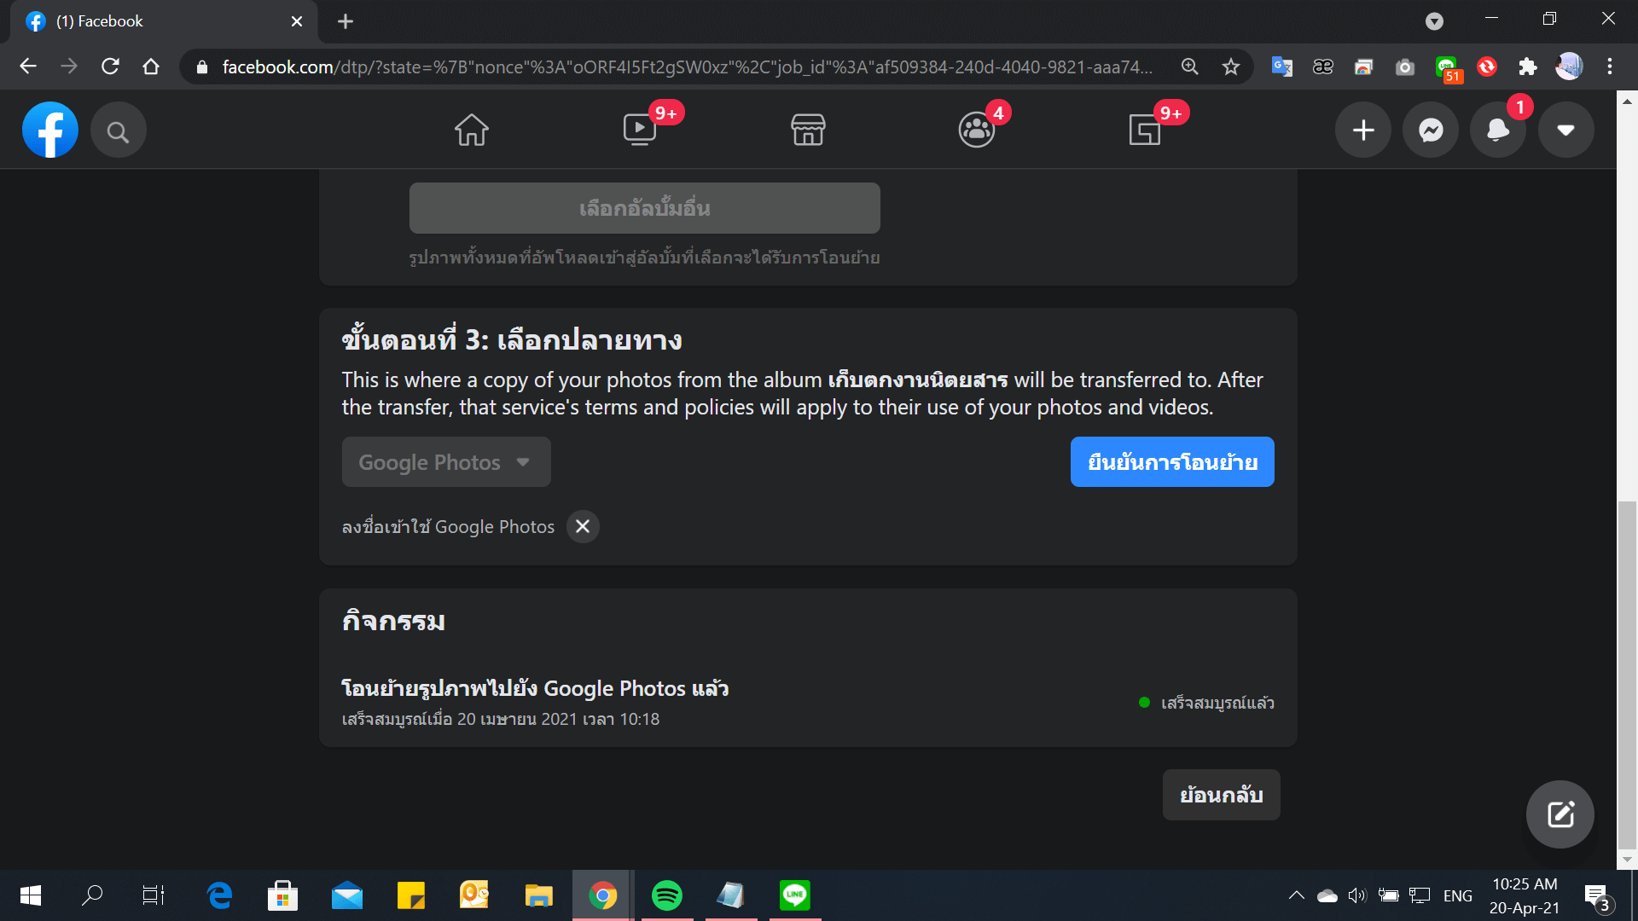
Task: Open the Windows Start menu
Action: (30, 895)
